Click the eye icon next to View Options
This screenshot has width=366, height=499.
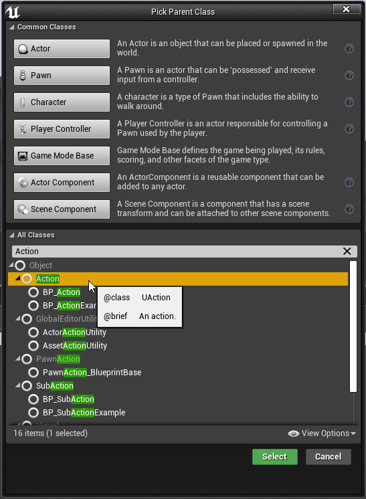tap(293, 433)
